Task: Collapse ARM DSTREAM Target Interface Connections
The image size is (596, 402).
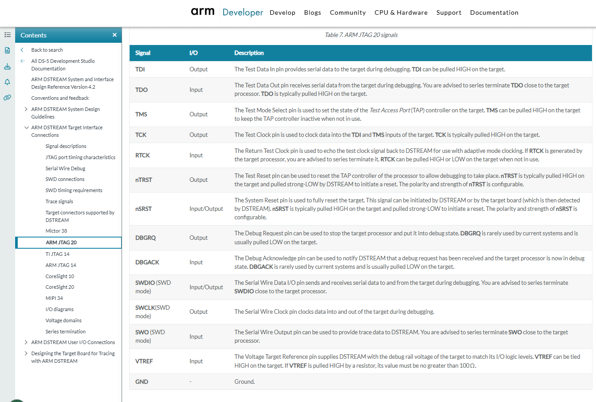Action: click(x=26, y=127)
